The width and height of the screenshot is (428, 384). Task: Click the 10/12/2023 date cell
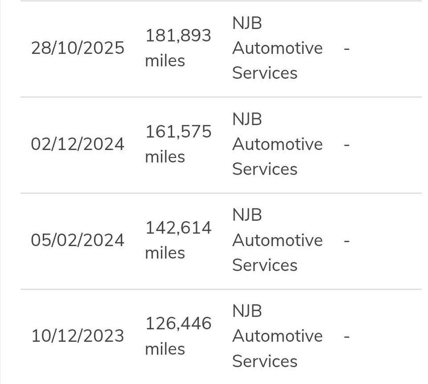click(78, 336)
